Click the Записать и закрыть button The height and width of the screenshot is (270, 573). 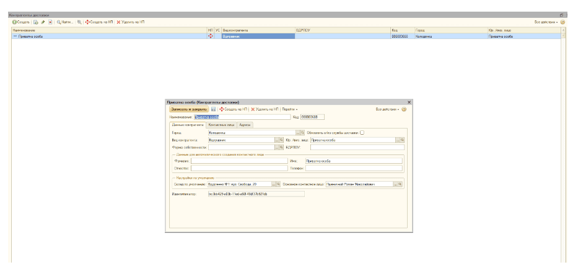click(x=188, y=109)
